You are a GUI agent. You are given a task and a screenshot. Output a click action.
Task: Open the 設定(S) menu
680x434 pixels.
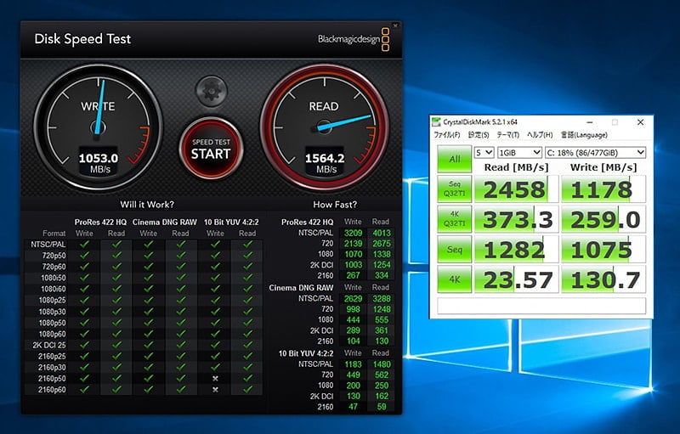click(x=479, y=135)
